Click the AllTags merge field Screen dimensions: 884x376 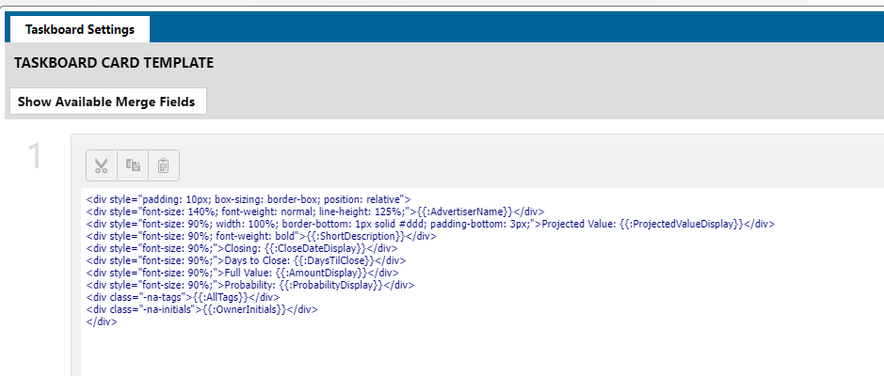217,297
